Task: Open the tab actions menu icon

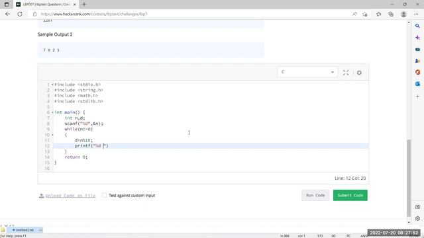Action: point(7,5)
